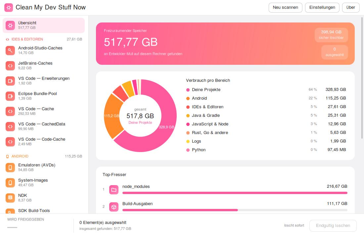
Task: Click the NDK entry label
Action: (x=23, y=196)
